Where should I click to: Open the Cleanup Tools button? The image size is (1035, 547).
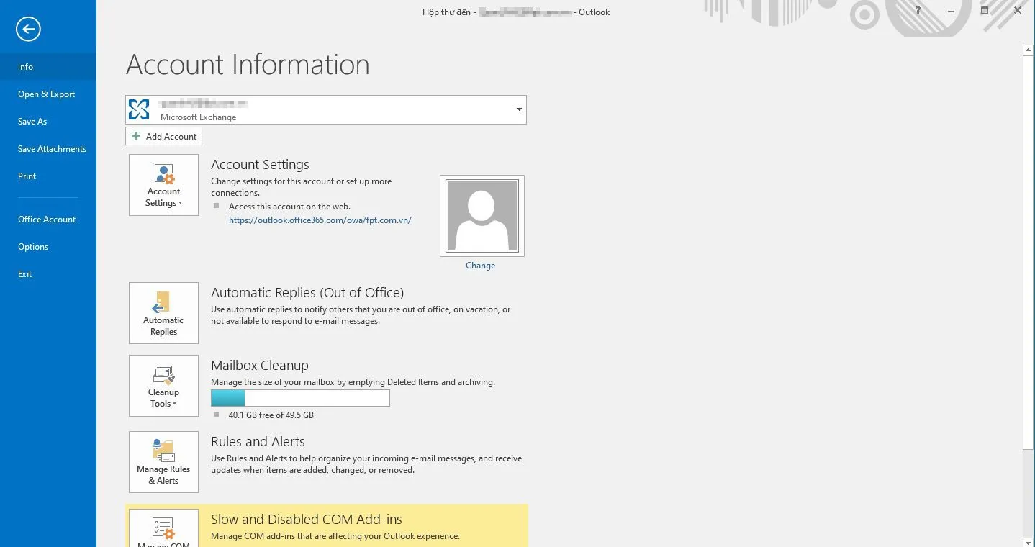click(x=163, y=386)
